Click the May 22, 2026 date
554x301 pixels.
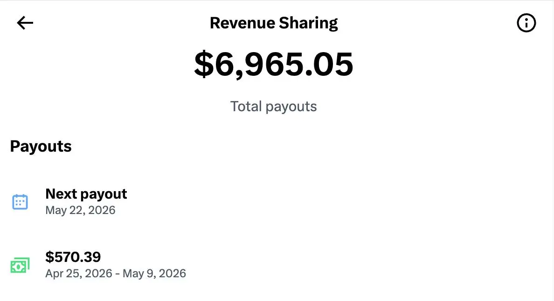point(80,210)
